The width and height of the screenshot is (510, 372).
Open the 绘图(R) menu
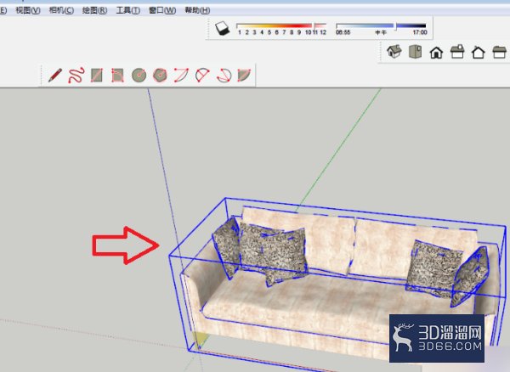point(94,10)
